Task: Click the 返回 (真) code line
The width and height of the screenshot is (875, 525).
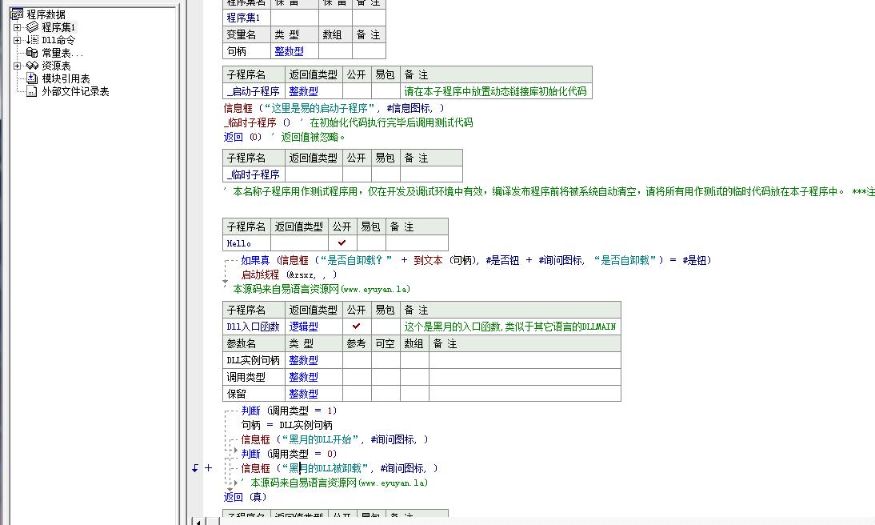Action: pos(246,497)
